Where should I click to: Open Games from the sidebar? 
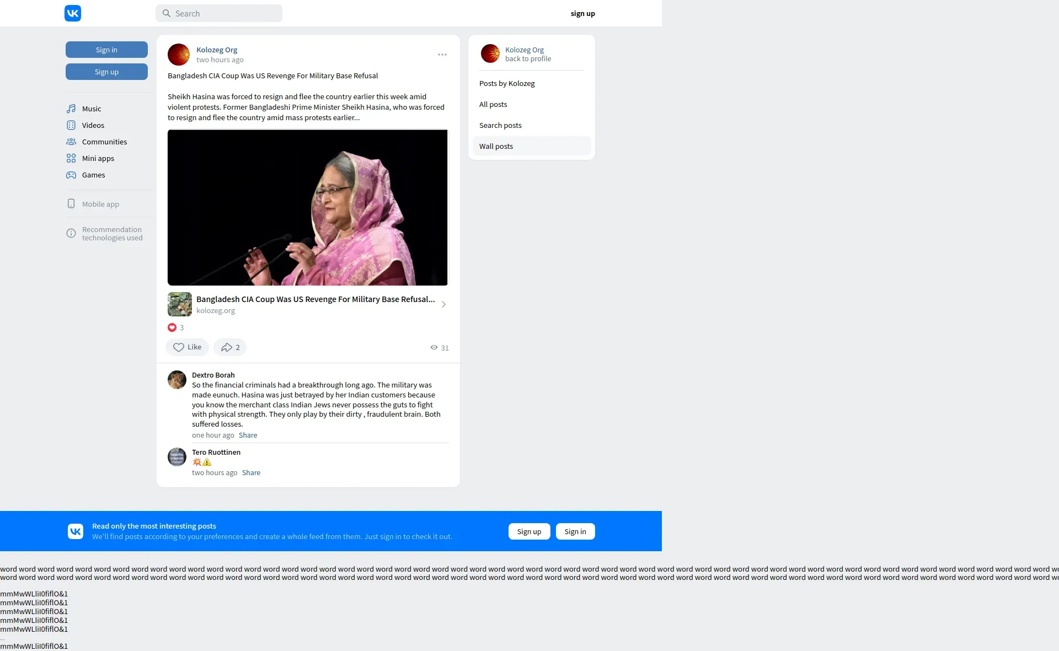pyautogui.click(x=93, y=175)
